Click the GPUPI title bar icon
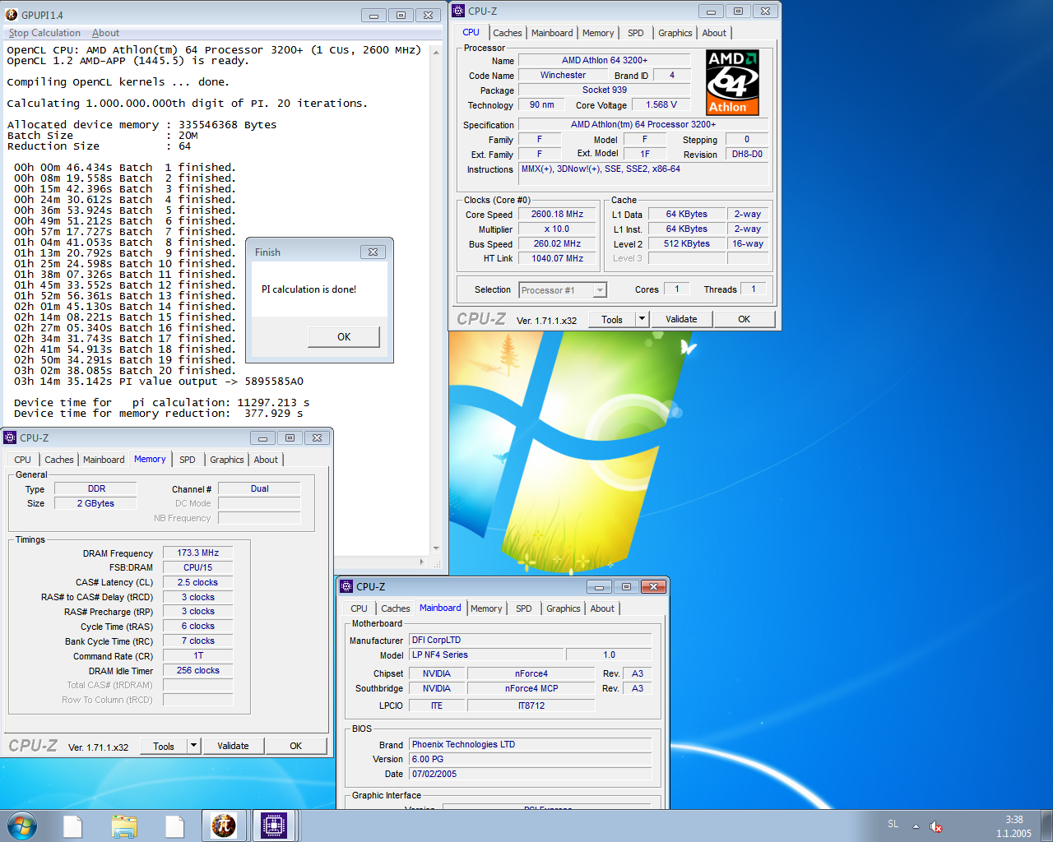Image resolution: width=1053 pixels, height=842 pixels. click(12, 15)
